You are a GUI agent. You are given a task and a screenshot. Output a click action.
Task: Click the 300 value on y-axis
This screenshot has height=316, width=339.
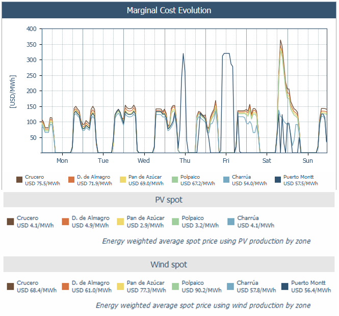(31, 60)
